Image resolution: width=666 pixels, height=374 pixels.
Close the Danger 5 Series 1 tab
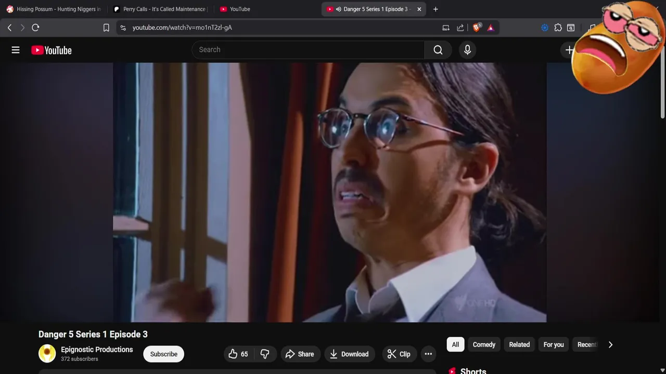tap(419, 9)
